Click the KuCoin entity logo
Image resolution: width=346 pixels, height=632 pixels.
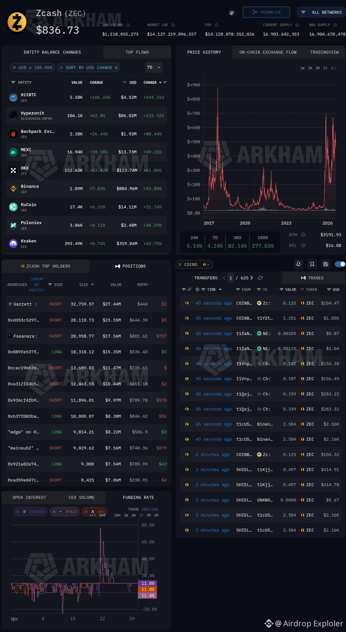click(x=13, y=207)
